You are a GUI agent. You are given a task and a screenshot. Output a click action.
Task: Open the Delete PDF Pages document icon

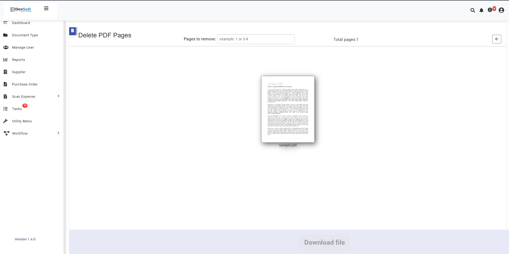(73, 30)
